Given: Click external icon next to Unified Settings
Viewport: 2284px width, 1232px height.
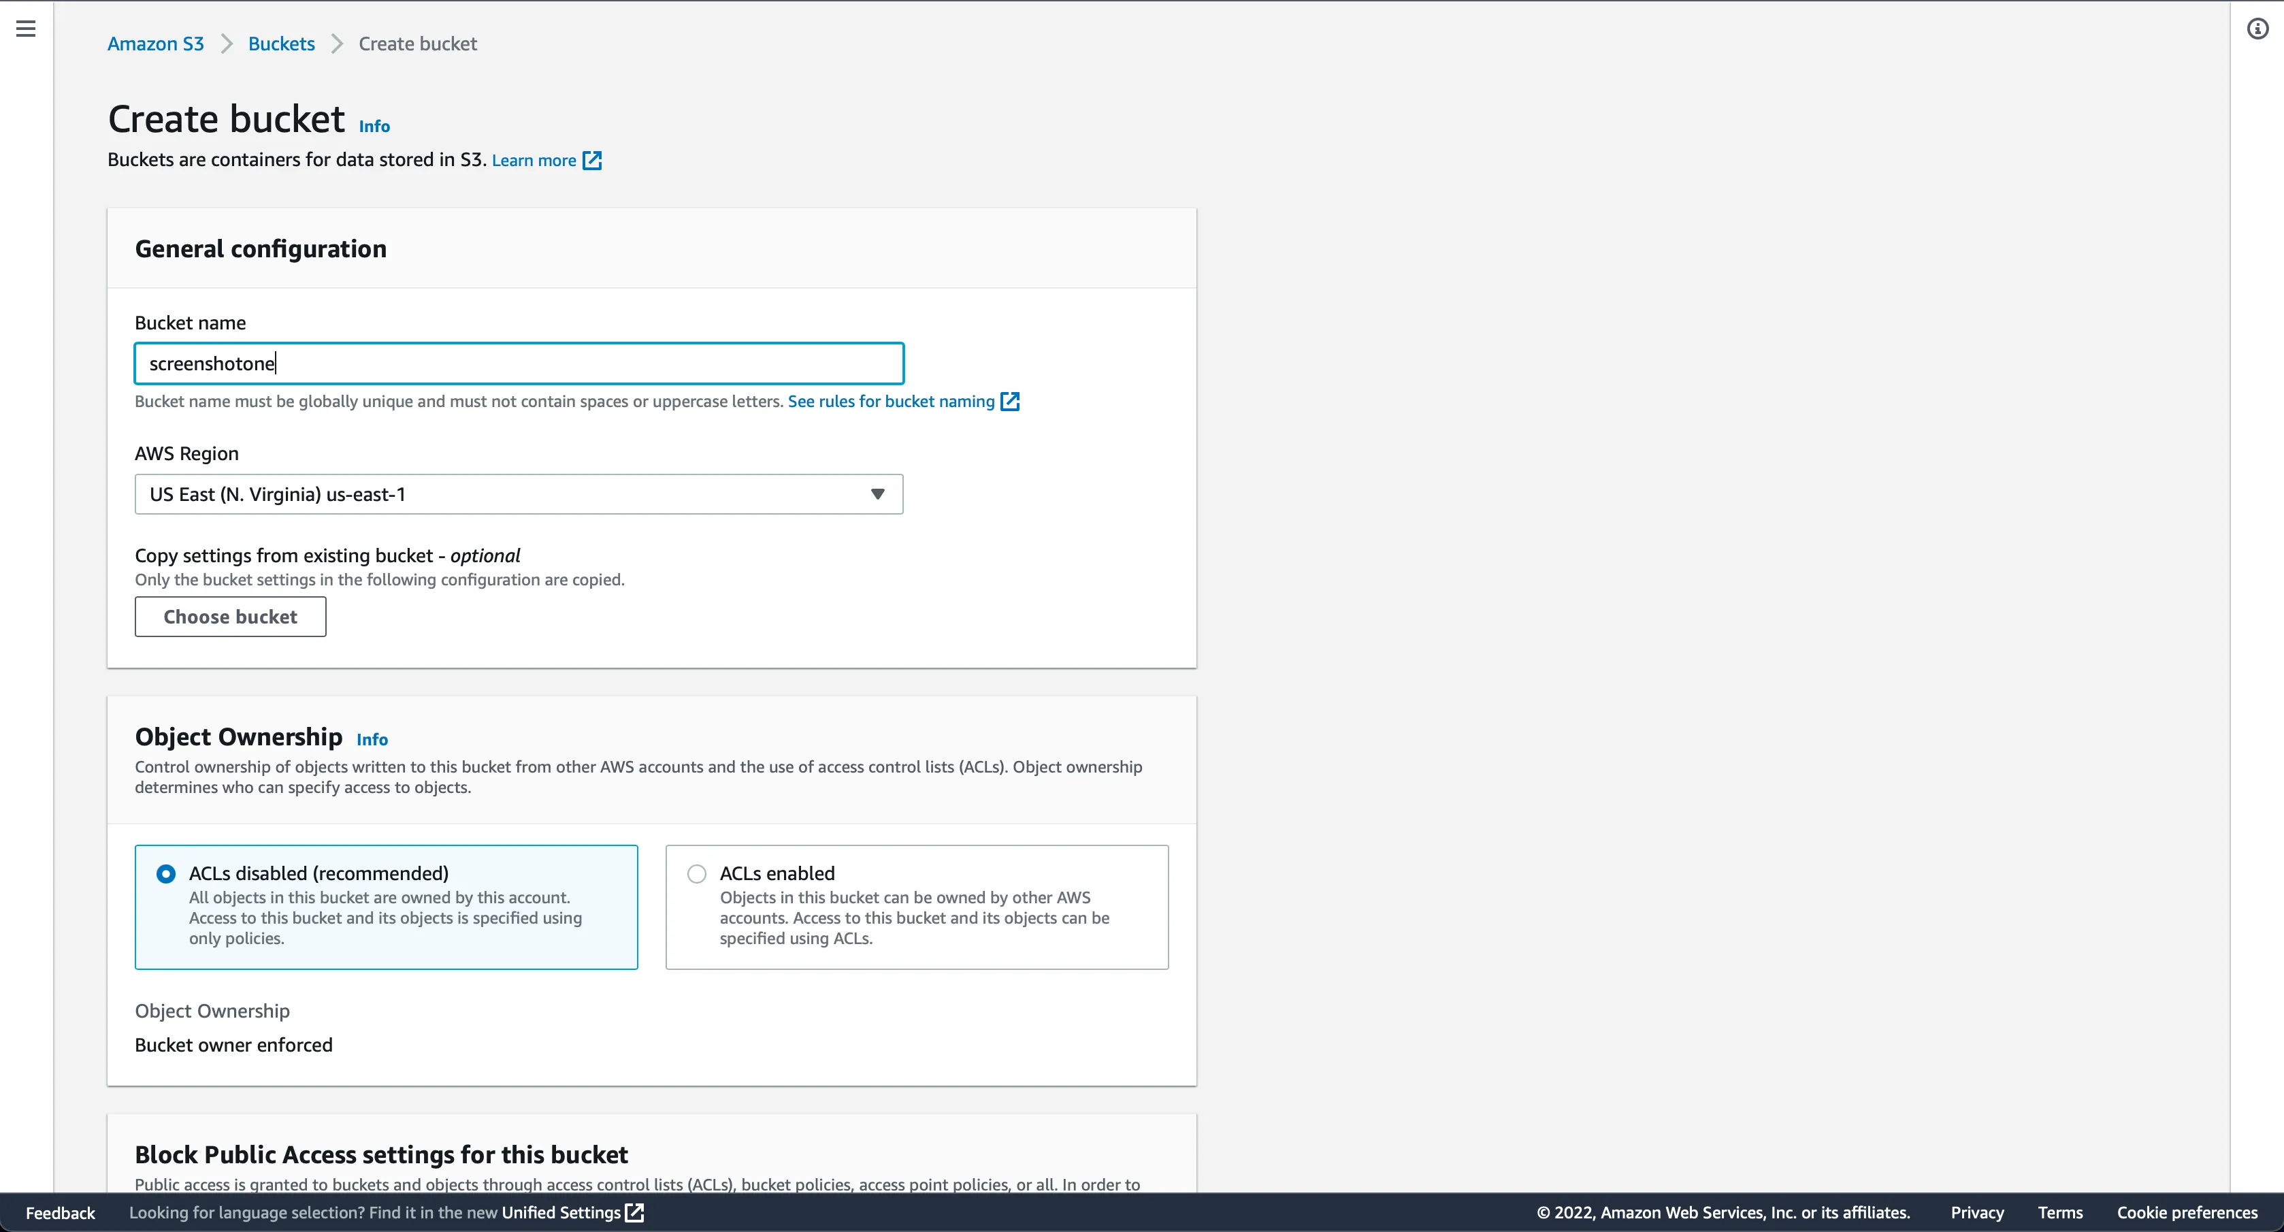Looking at the screenshot, I should (x=635, y=1212).
